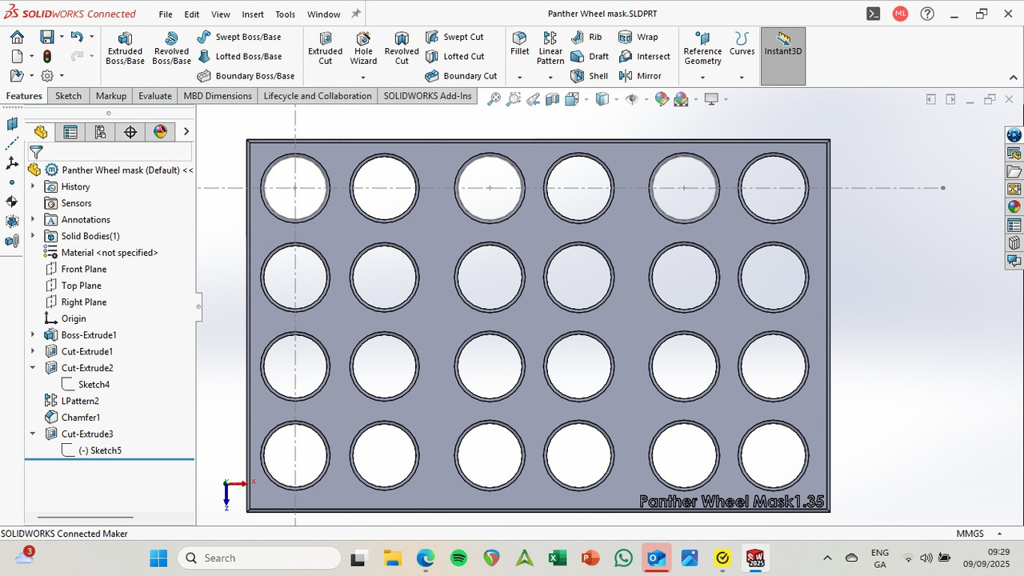Switch to the Sketch tab
Screen dimensions: 1024x576
pos(68,96)
